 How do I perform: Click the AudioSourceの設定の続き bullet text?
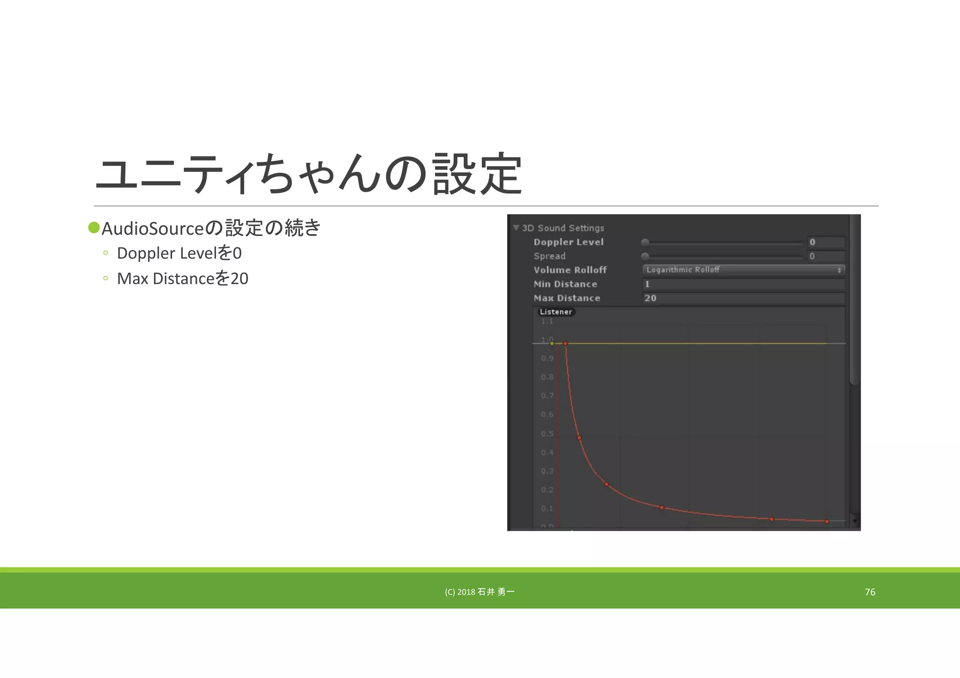[x=211, y=228]
